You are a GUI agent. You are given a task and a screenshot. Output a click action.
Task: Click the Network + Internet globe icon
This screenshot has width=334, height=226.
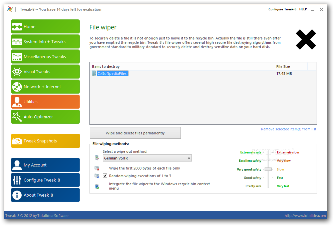click(17, 87)
